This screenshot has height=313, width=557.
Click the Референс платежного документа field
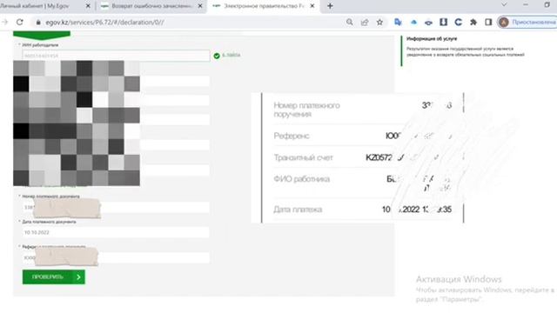pyautogui.click(x=116, y=257)
